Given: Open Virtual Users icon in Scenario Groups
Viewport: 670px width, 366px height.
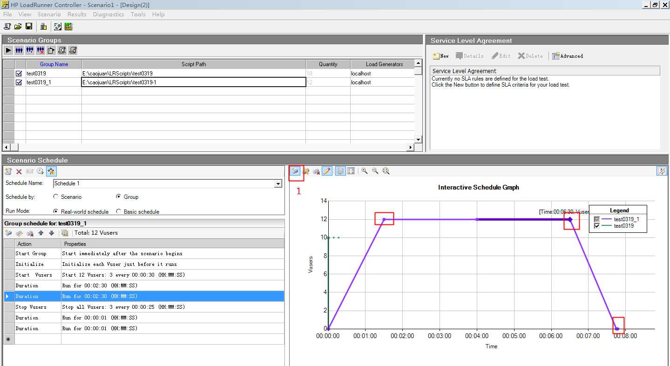Looking at the screenshot, I should coord(19,50).
